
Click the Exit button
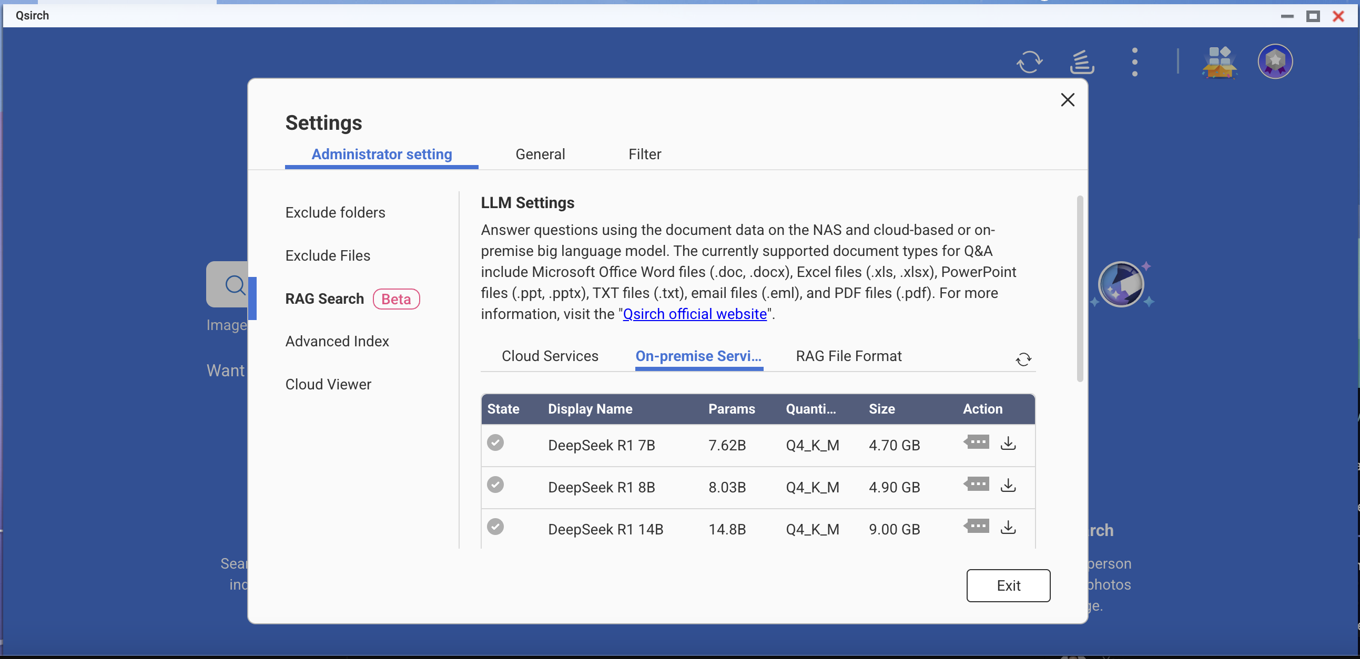click(x=1007, y=585)
